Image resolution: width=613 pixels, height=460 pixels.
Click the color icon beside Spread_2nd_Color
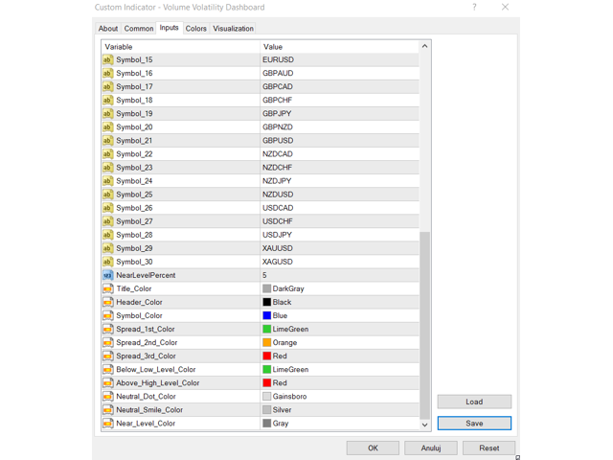point(107,343)
